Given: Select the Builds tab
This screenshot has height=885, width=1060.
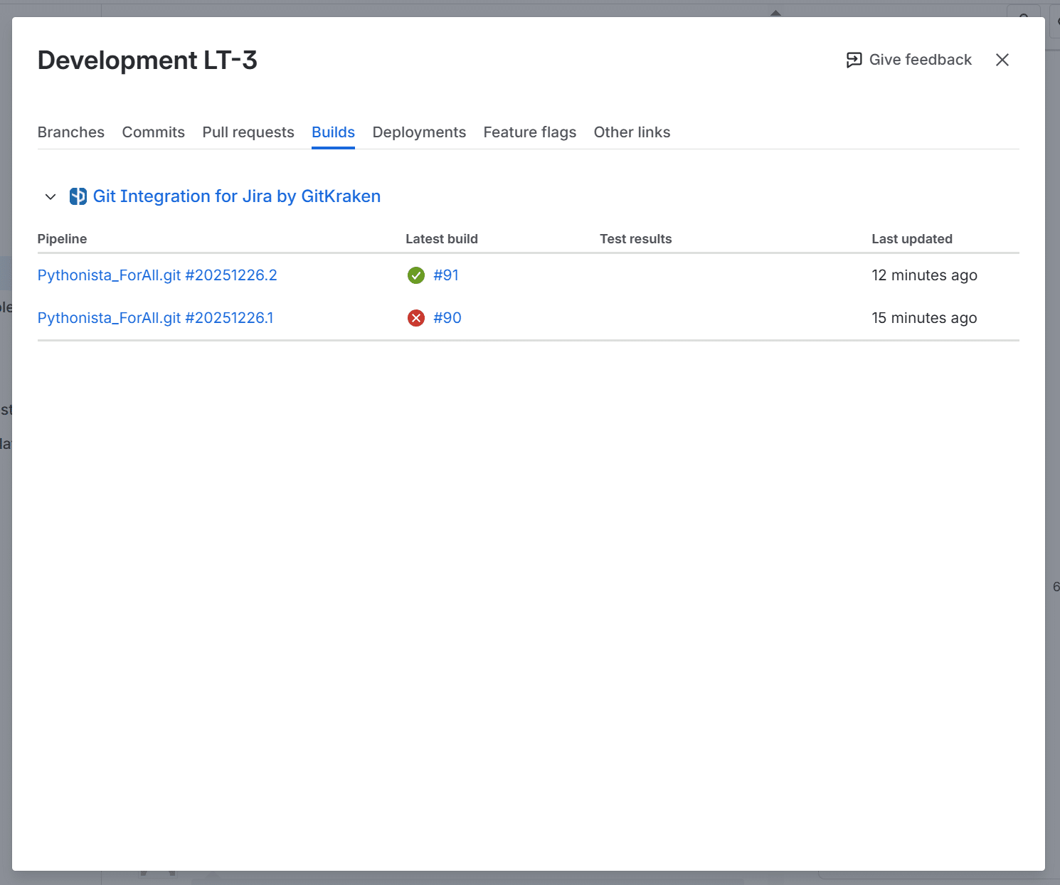Looking at the screenshot, I should pos(333,132).
